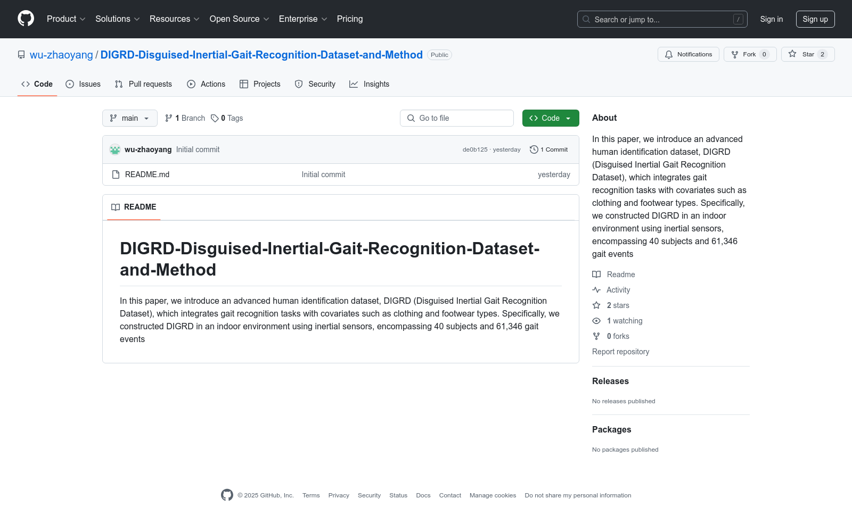Switch to the Security tab
The height and width of the screenshot is (532, 852).
click(315, 84)
